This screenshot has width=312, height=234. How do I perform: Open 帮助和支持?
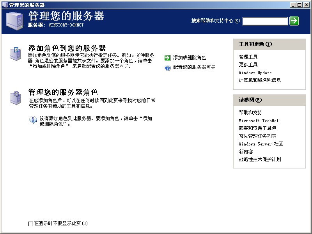click(x=251, y=112)
